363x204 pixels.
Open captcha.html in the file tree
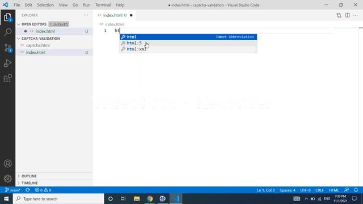[54, 45]
